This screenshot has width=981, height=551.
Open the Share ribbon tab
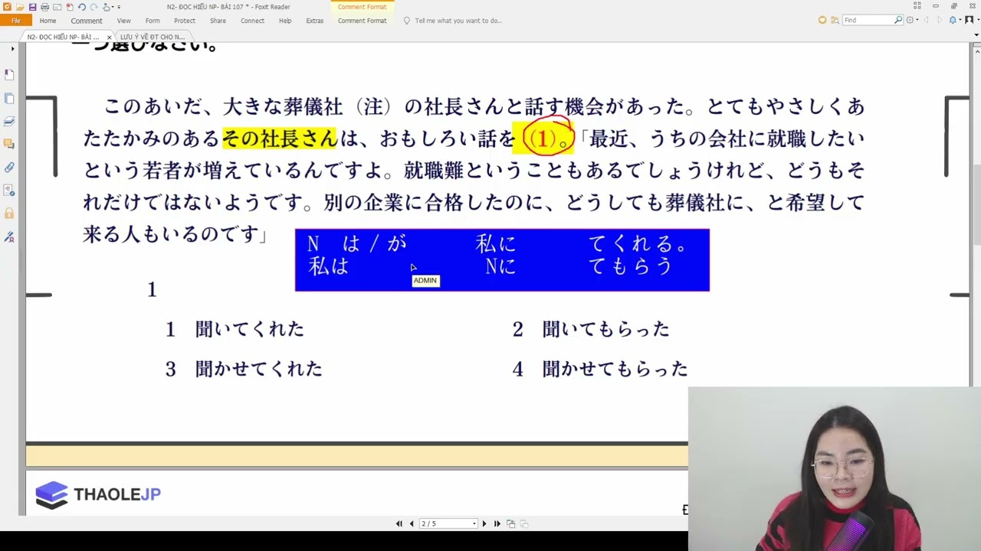(218, 21)
